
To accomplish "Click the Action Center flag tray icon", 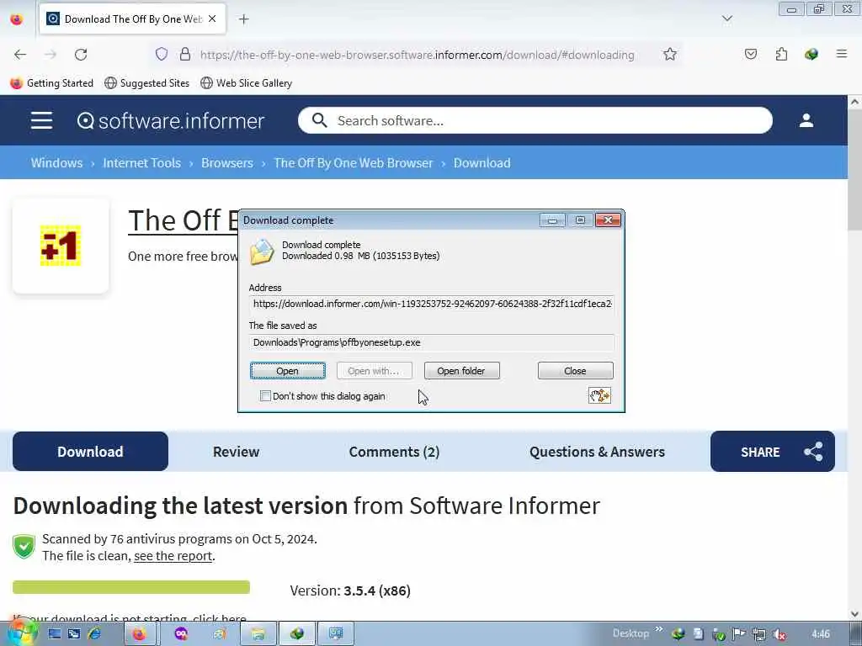I will click(x=739, y=634).
